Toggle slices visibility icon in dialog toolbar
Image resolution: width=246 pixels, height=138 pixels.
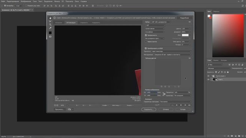[50, 37]
